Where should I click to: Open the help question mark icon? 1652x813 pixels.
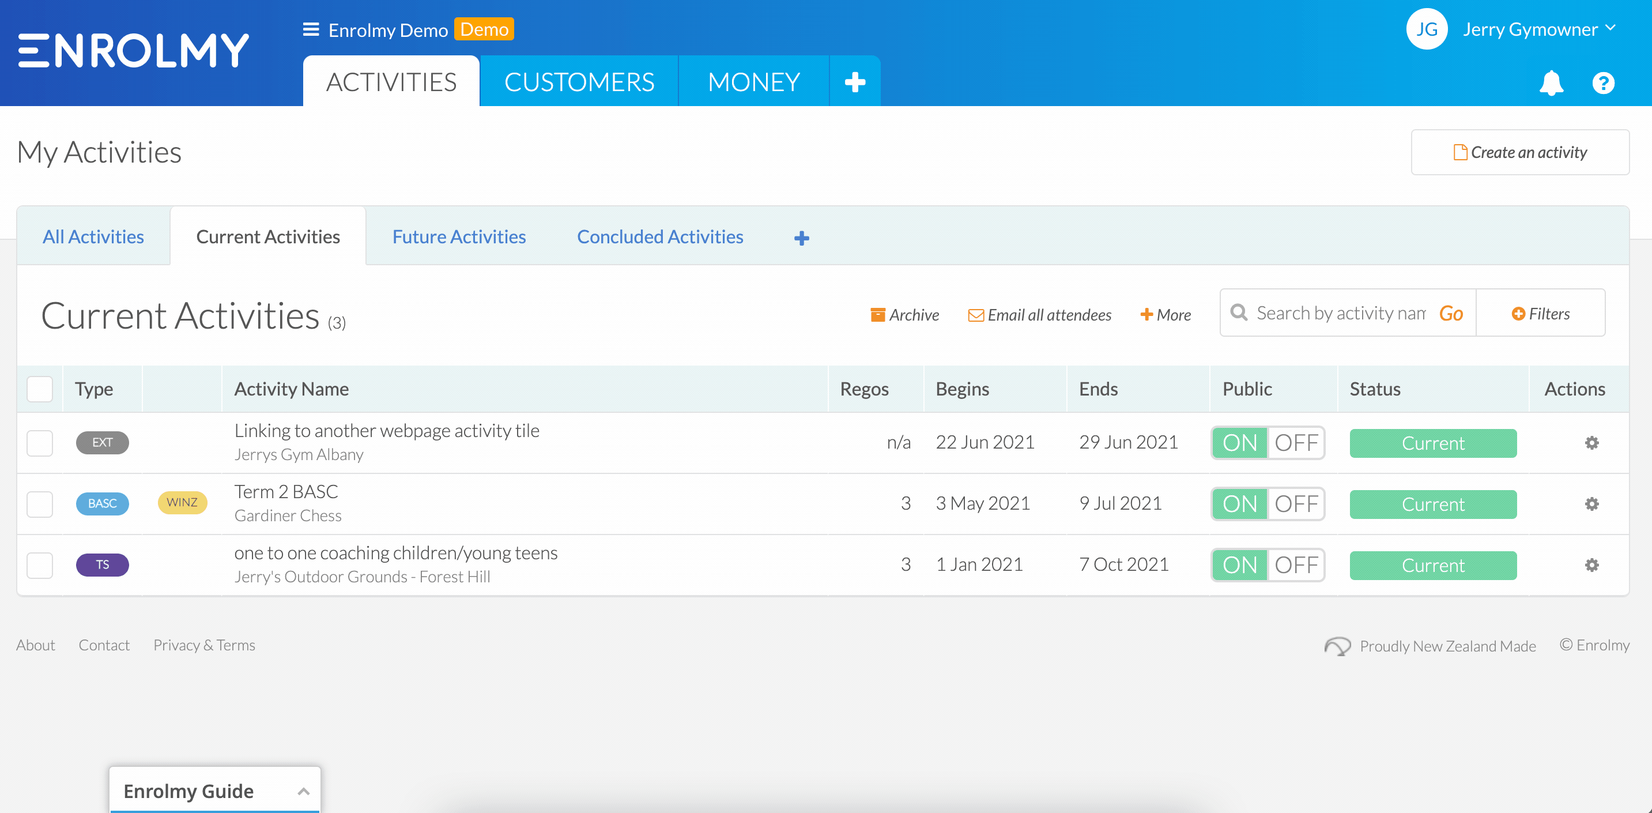1602,83
